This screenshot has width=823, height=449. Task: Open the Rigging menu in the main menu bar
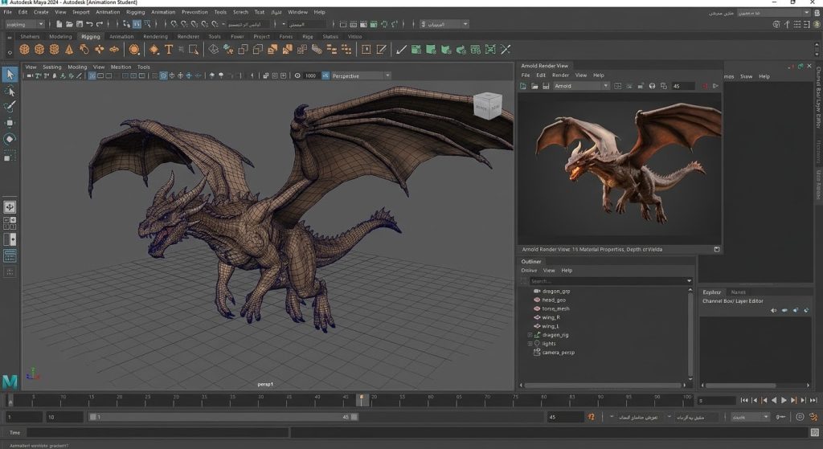click(135, 12)
